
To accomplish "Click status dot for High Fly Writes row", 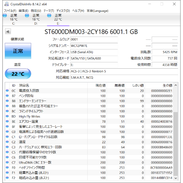I will pos(7,116).
